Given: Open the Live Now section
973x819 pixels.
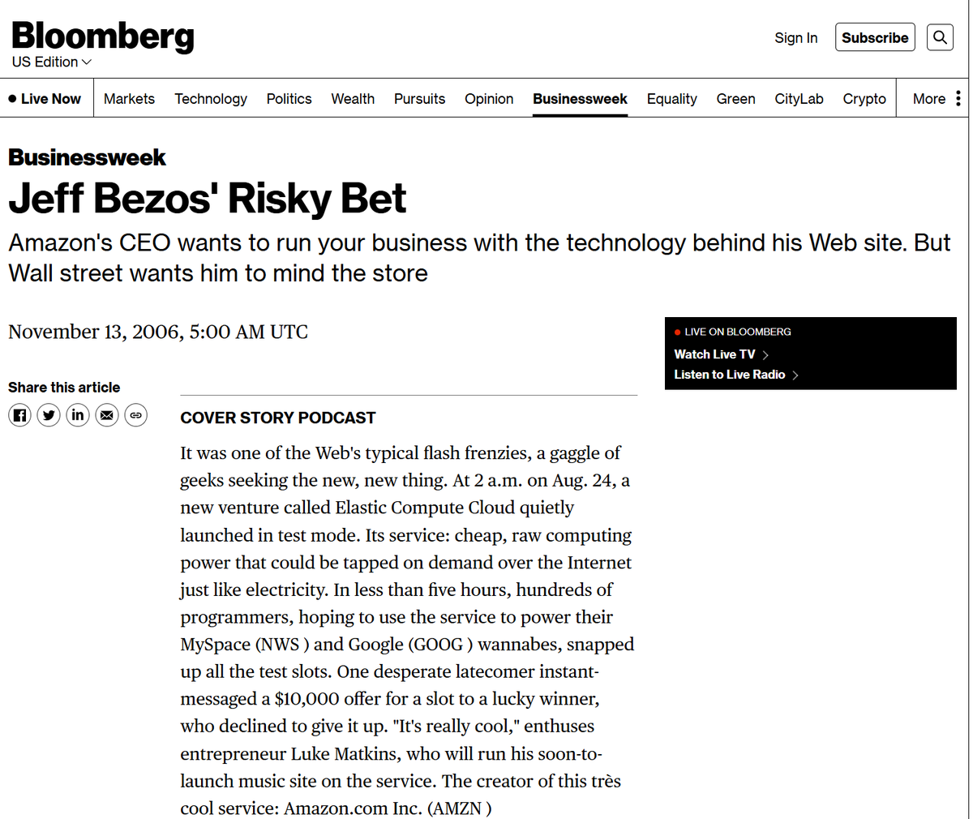Looking at the screenshot, I should pyautogui.click(x=45, y=99).
